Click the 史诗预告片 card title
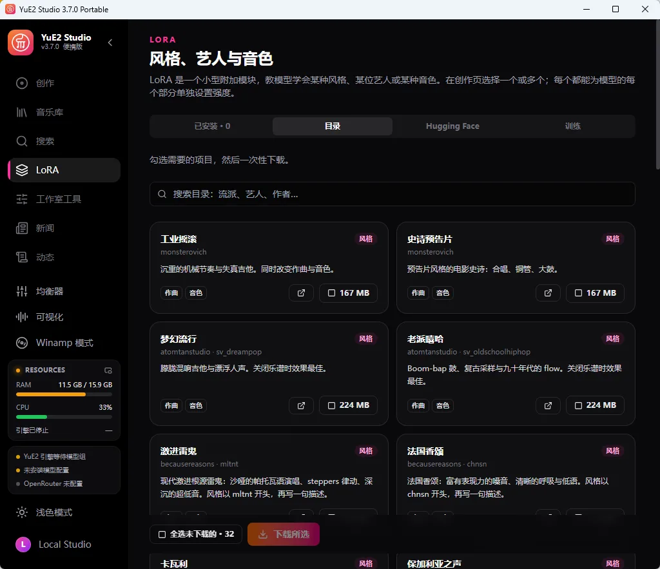This screenshot has height=569, width=660. [x=430, y=240]
